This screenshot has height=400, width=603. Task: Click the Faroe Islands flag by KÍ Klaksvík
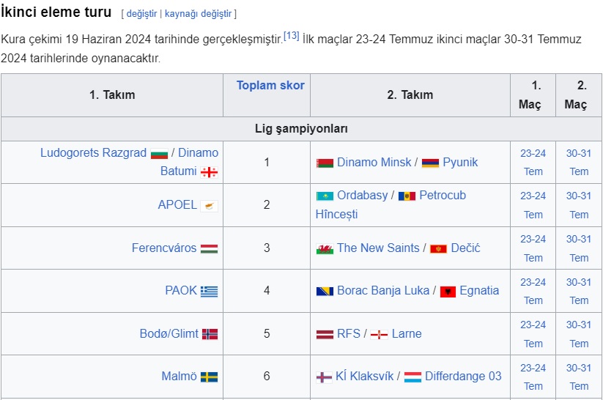tap(324, 377)
